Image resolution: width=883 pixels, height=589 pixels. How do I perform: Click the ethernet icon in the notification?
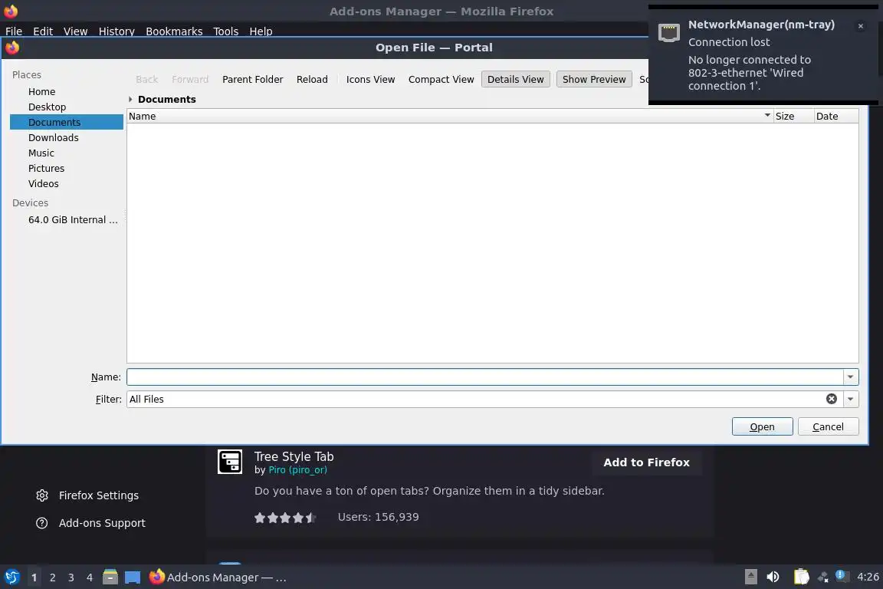[x=669, y=32]
